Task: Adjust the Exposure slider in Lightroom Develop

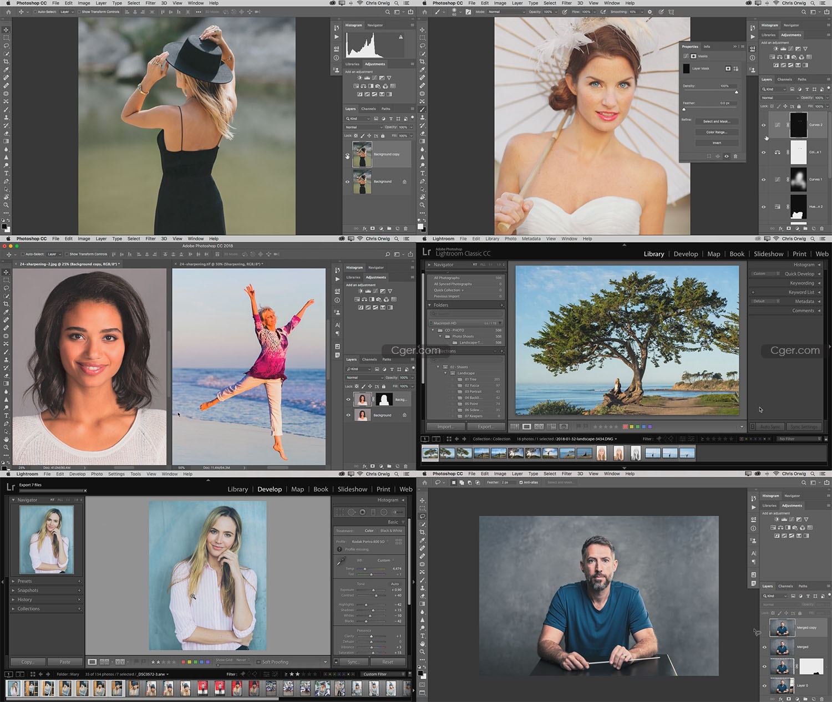Action: tap(373, 589)
